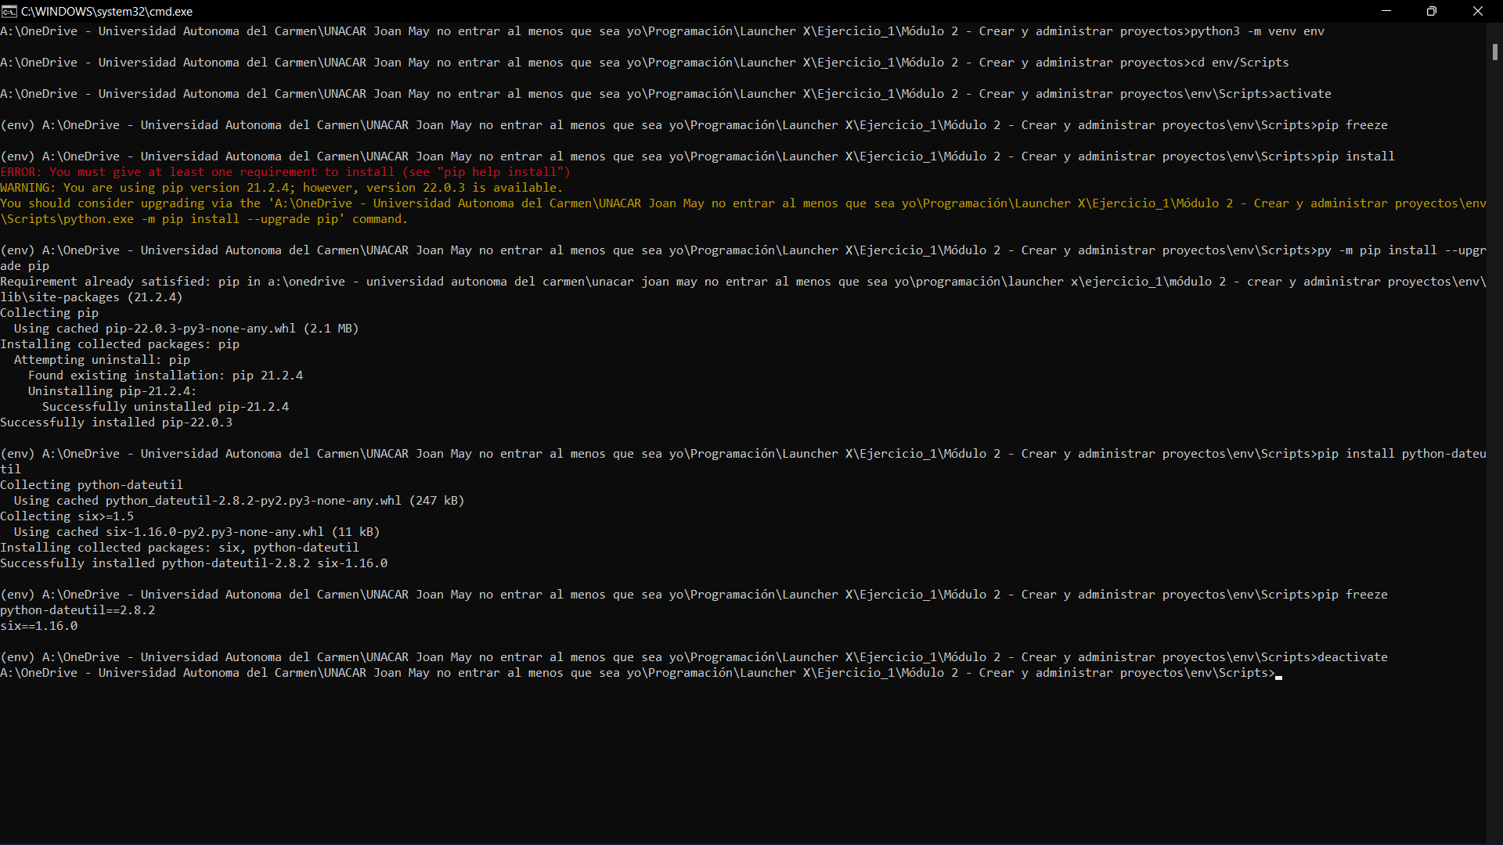Click the line 'Collecting python-dateutil'
This screenshot has height=845, width=1503.
coord(92,485)
